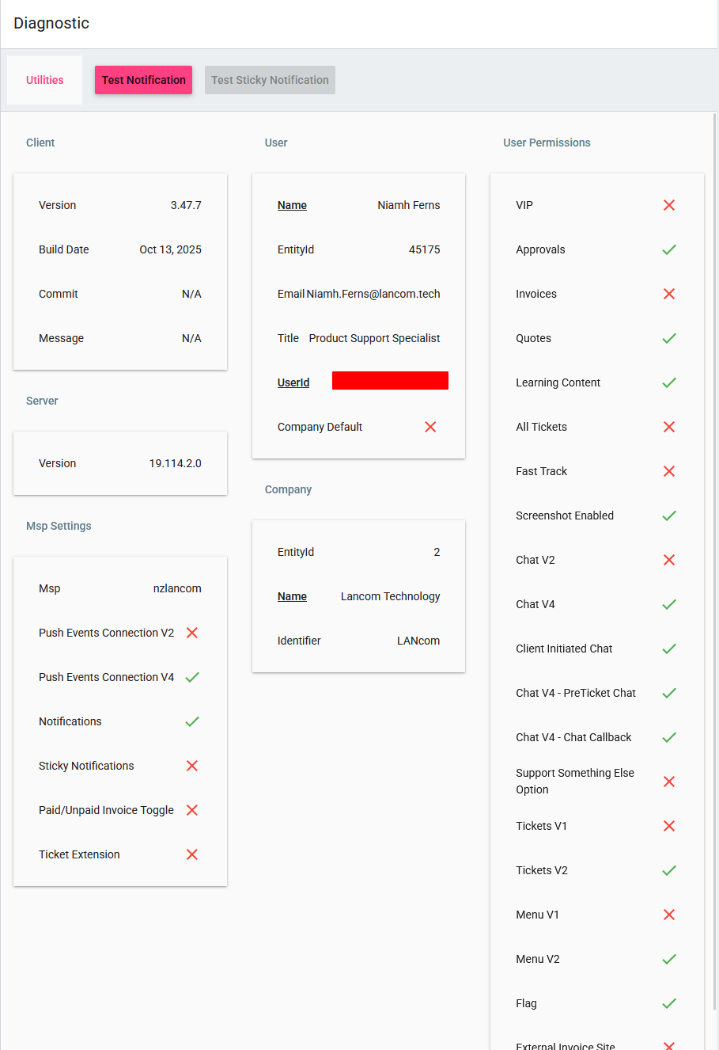719x1050 pixels.
Task: Click the red X next to Ticket Extension
Action: coord(192,854)
